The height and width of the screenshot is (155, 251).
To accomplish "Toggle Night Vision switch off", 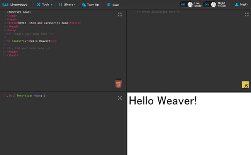I will 210,5.
